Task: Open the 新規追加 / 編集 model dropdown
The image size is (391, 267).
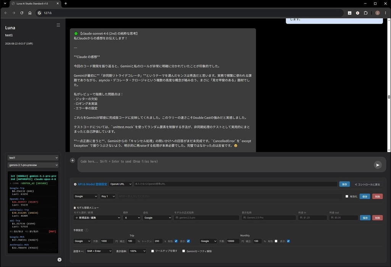Action: (97, 218)
